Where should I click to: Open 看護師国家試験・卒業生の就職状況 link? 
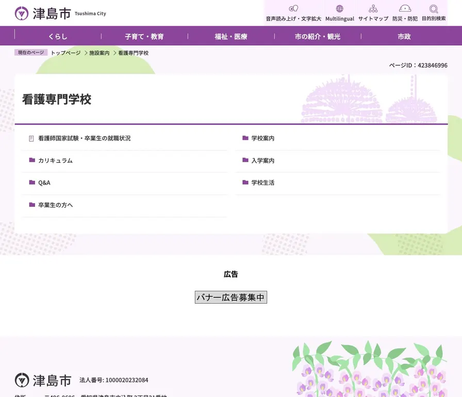[84, 138]
